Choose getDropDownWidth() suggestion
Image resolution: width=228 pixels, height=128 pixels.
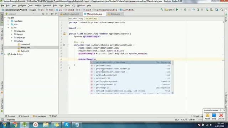click(130, 75)
